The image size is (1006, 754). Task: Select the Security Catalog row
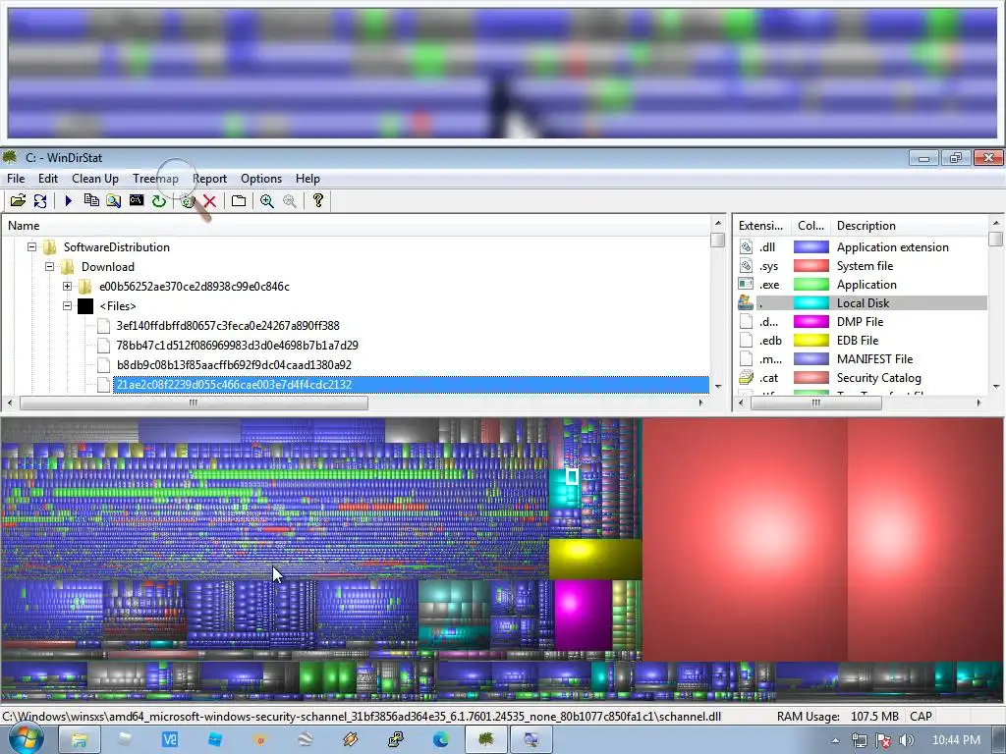click(x=862, y=378)
